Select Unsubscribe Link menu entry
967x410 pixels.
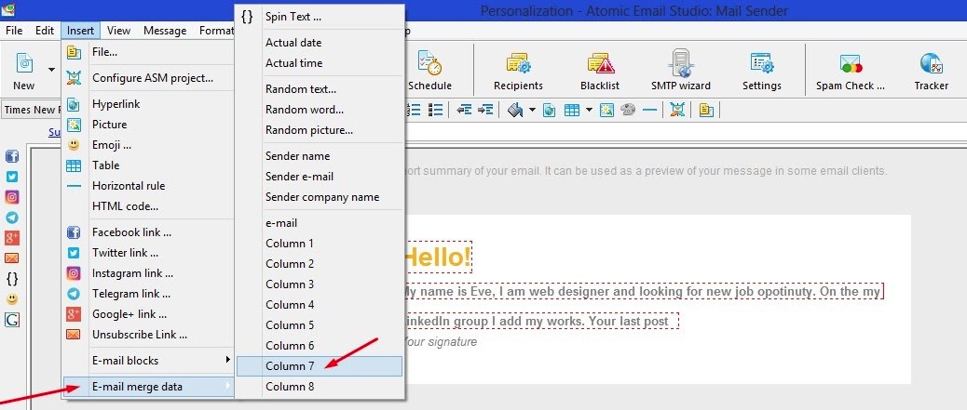139,334
